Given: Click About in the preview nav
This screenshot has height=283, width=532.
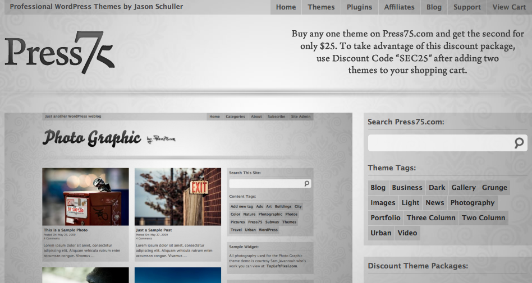Looking at the screenshot, I should 256,117.
